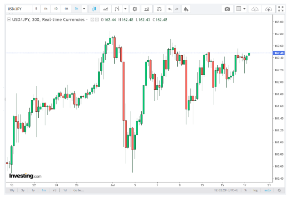Click the 21 date axis label
Viewport: 293px width, 203px height.
(x=269, y=185)
